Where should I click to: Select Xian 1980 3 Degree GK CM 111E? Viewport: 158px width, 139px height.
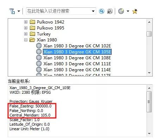coord(77,64)
